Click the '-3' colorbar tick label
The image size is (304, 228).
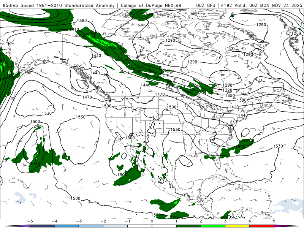coord(79,221)
